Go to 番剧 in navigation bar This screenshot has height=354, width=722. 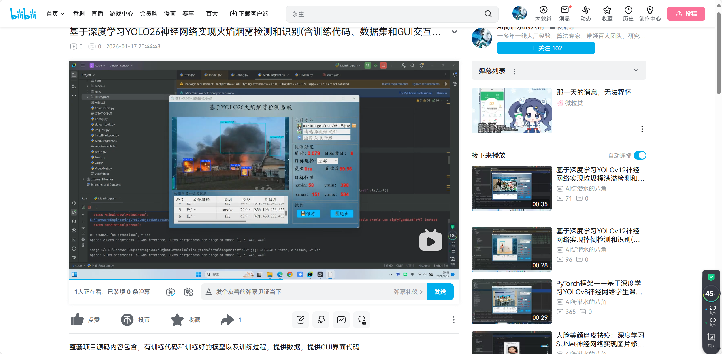tap(79, 14)
